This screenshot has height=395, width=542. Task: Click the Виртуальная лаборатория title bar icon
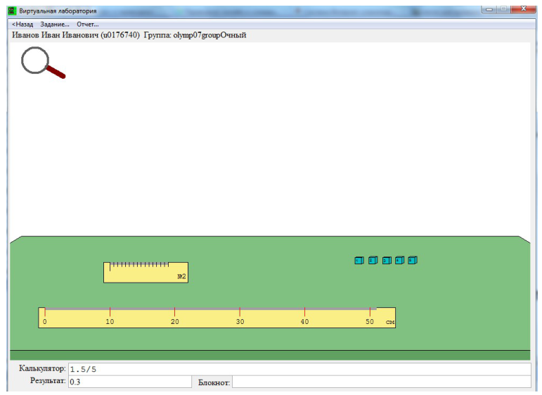coord(13,11)
